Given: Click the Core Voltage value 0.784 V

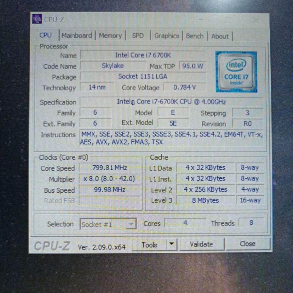Looking at the screenshot, I should (185, 87).
